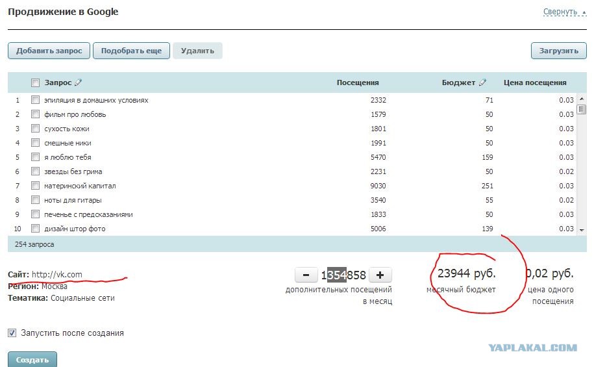Click pencil icon next to Запрос header

[x=79, y=82]
